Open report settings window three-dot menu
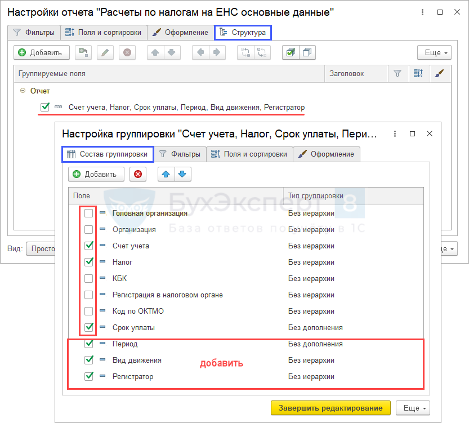 pyautogui.click(x=422, y=12)
